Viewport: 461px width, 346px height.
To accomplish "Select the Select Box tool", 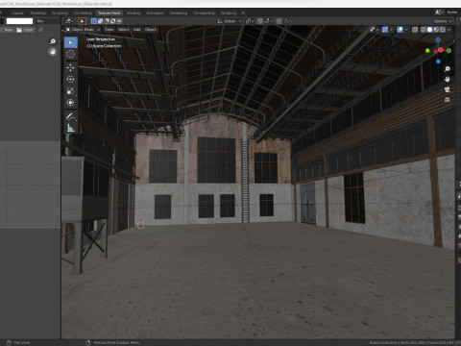I will [70, 42].
